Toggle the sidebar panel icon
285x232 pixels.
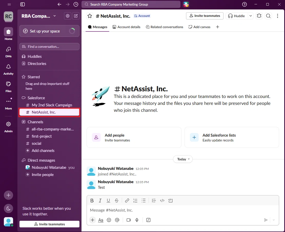click(x=23, y=4)
